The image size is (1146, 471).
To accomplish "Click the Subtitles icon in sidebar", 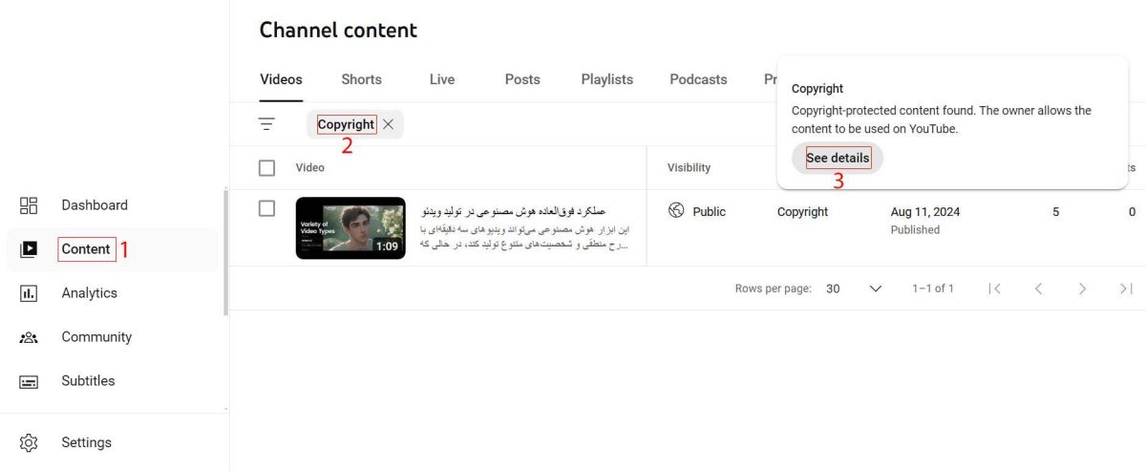I will pyautogui.click(x=29, y=381).
